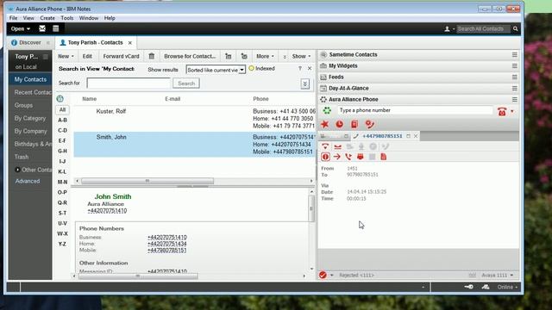Close the search in view bar
Screen dimensions: 552x310
click(310, 69)
